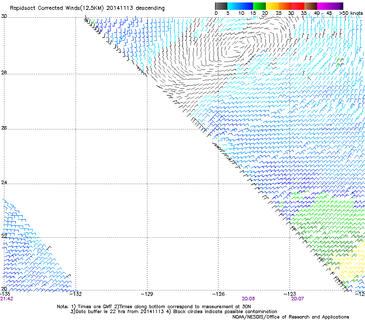This screenshot has width=365, height=320.
Task: Click the yellow 20–25 knots color bar segment
Action: [x=272, y=6]
